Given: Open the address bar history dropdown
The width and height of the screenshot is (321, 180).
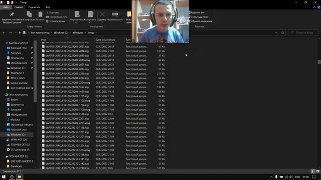Looking at the screenshot, I should click(276, 32).
